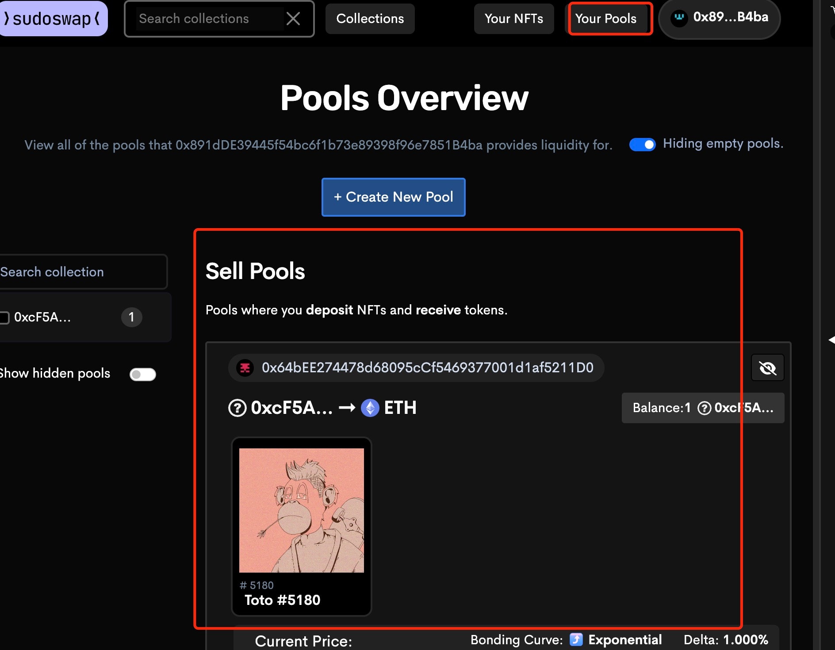Viewport: 835px width, 650px height.
Task: Hide this pool with the crossed-eye icon
Action: point(767,367)
